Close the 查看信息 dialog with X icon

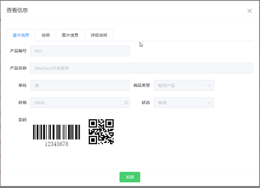pos(249,11)
